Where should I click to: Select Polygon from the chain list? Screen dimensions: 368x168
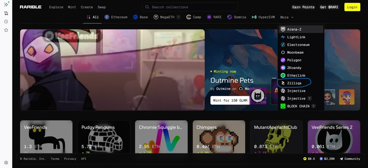(301, 60)
